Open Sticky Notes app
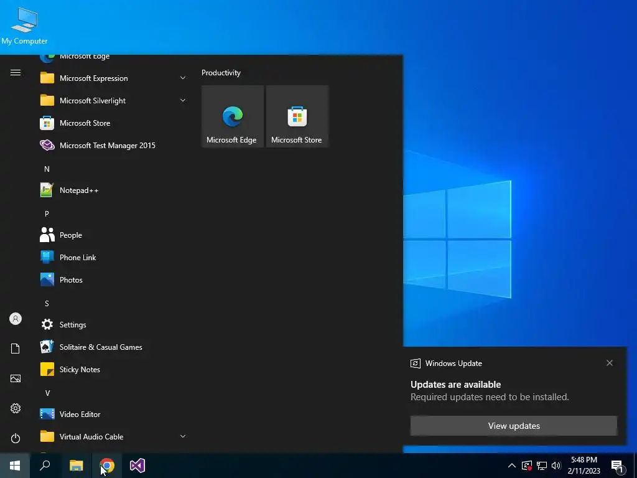Viewport: 637px width, 478px height. click(x=113, y=369)
